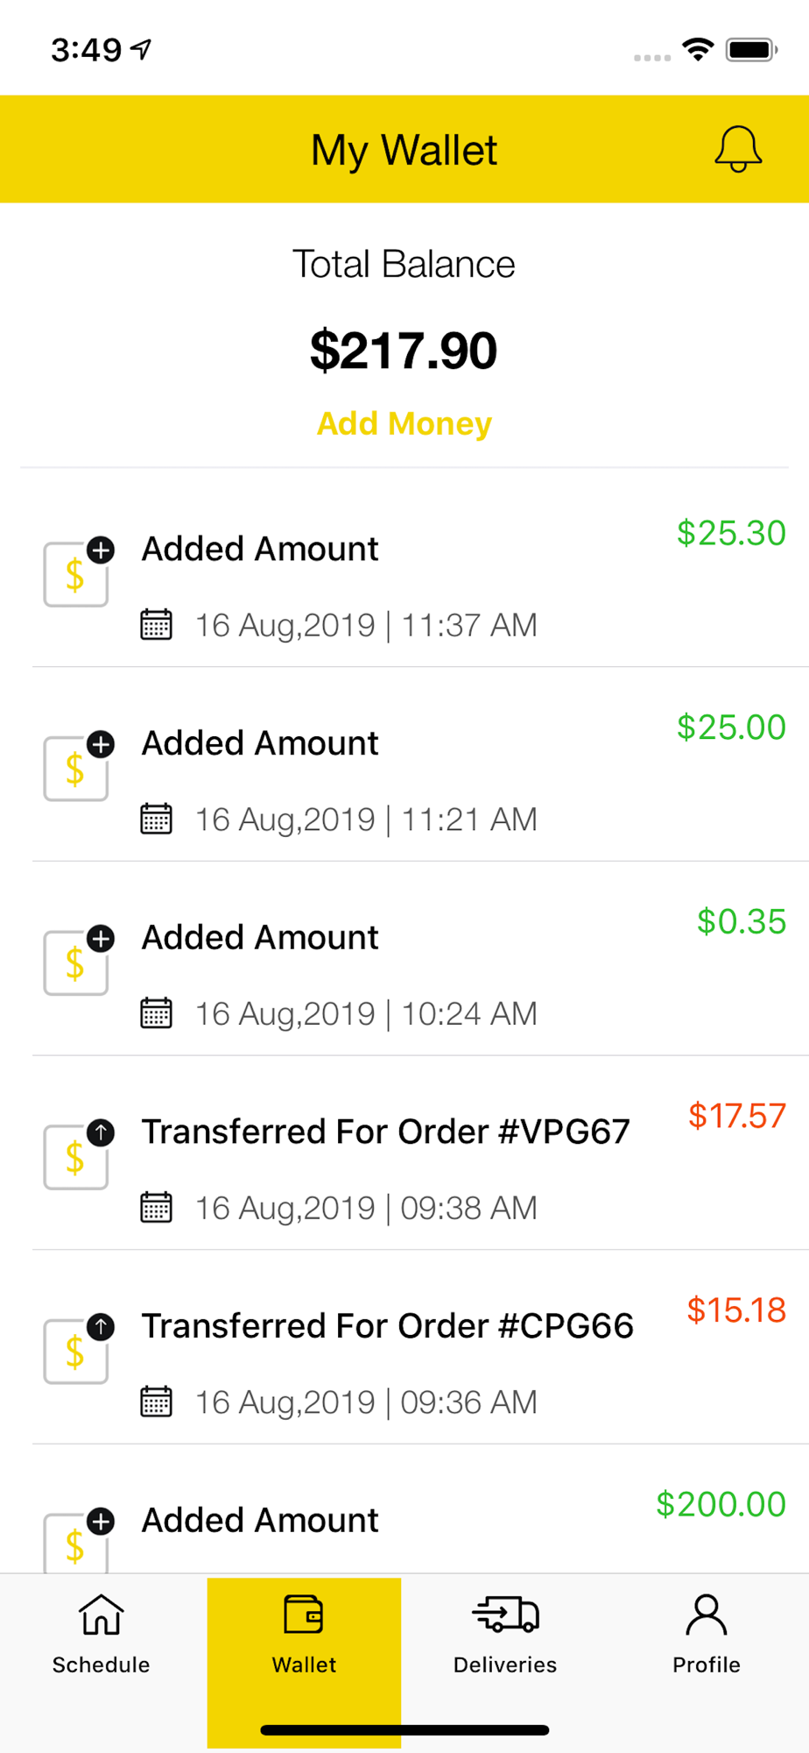Open notifications bell icon

point(738,149)
